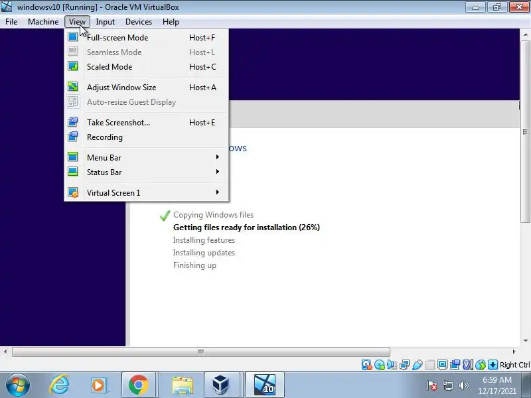Click the network adapters status icon

[x=404, y=364]
